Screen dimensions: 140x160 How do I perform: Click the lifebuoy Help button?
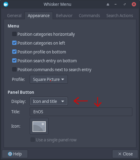(15, 154)
